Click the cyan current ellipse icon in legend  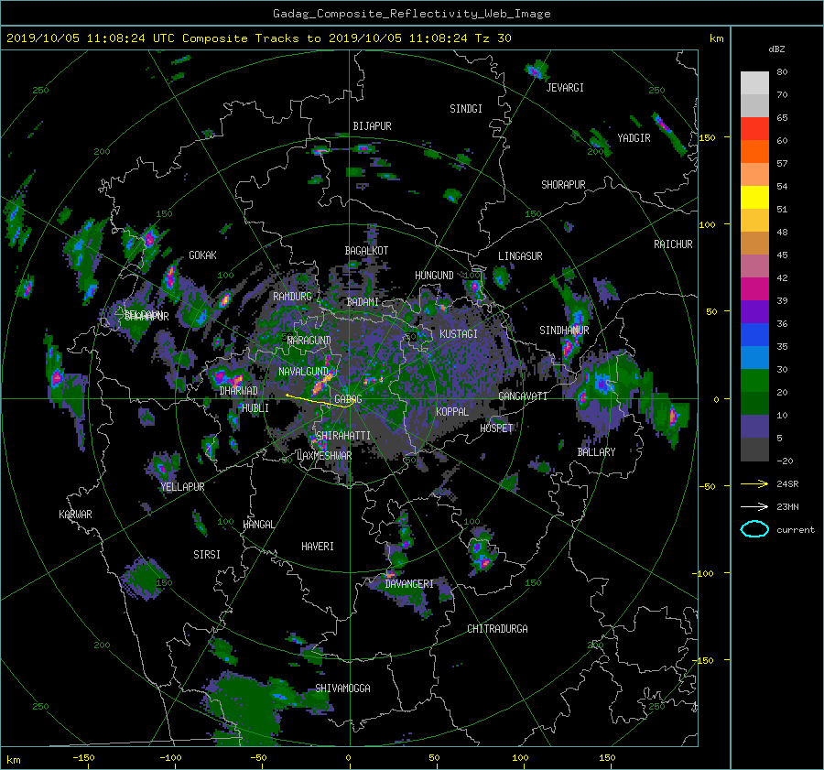pos(754,529)
